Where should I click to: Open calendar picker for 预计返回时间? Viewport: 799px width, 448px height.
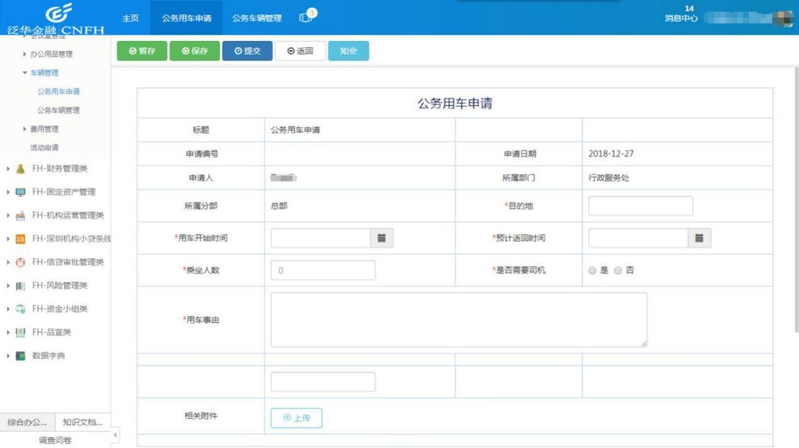point(699,238)
